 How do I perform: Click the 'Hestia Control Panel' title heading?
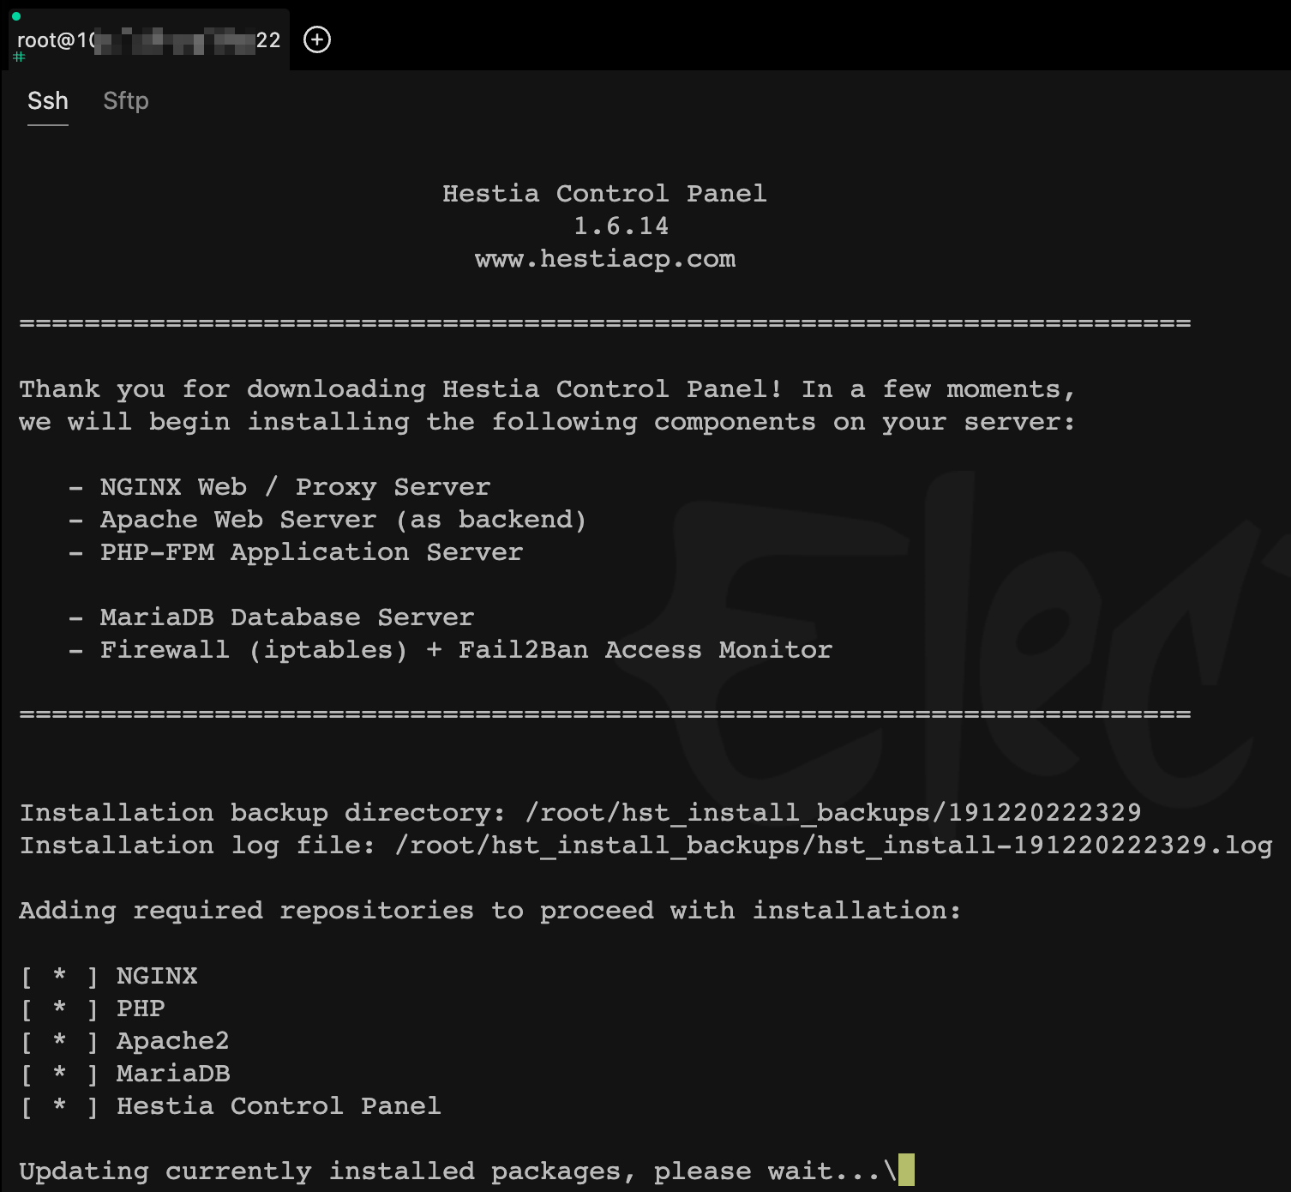point(604,194)
